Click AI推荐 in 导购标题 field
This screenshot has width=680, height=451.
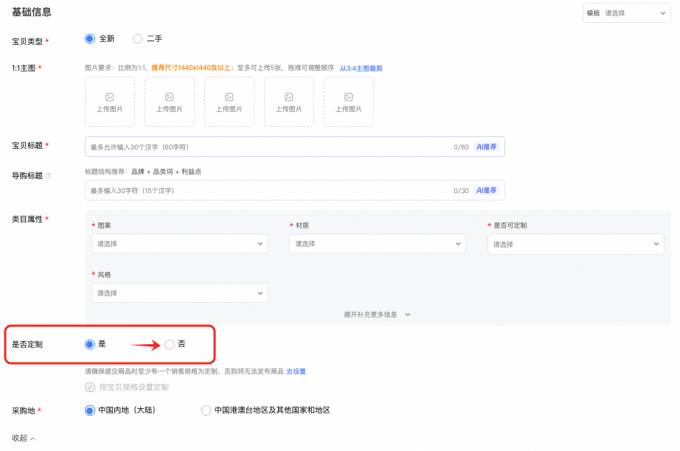click(487, 190)
